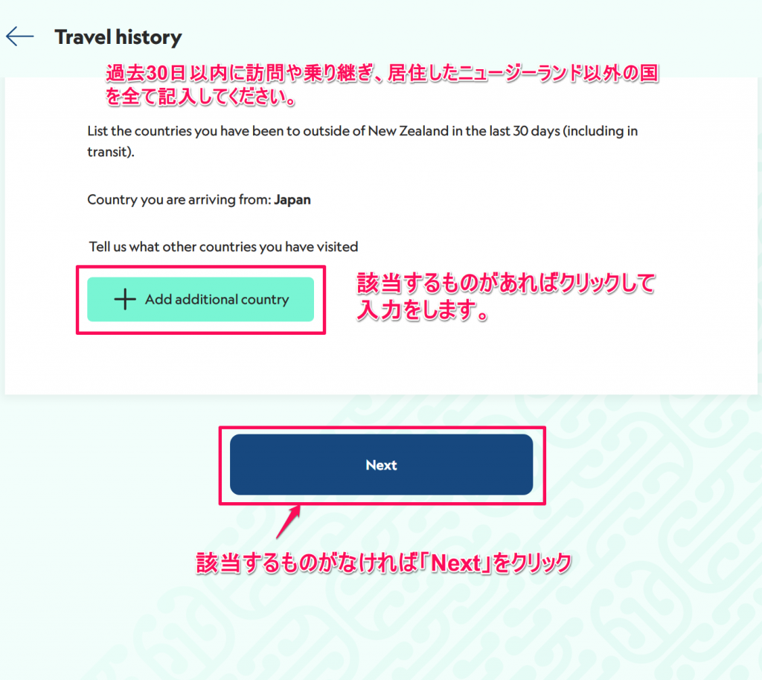The height and width of the screenshot is (680, 762).
Task: Click 'Tell us what other countries' label
Action: (x=223, y=247)
